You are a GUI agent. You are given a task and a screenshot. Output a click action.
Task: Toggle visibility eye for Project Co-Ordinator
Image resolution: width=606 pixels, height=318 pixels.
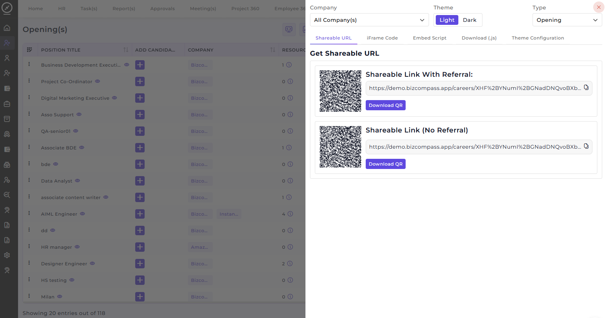point(98,81)
